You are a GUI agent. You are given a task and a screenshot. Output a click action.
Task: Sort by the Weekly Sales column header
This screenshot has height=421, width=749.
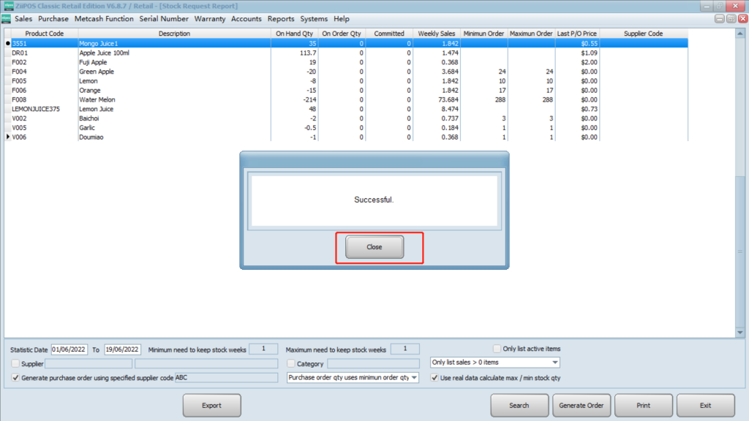coord(437,34)
